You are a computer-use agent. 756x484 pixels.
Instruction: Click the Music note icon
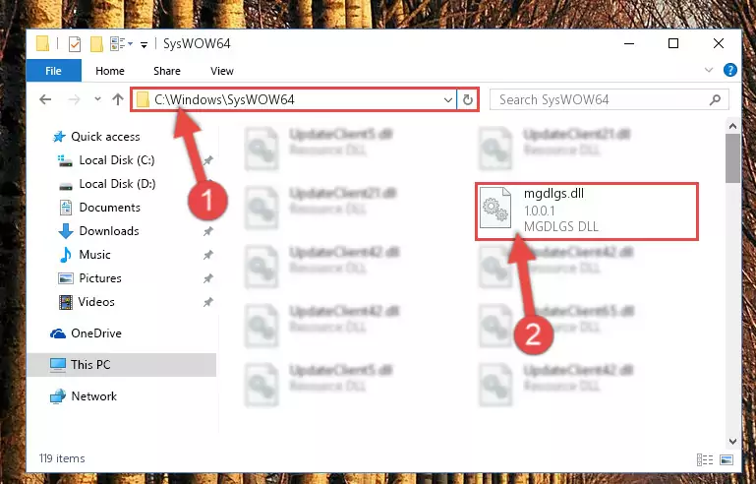coord(66,255)
